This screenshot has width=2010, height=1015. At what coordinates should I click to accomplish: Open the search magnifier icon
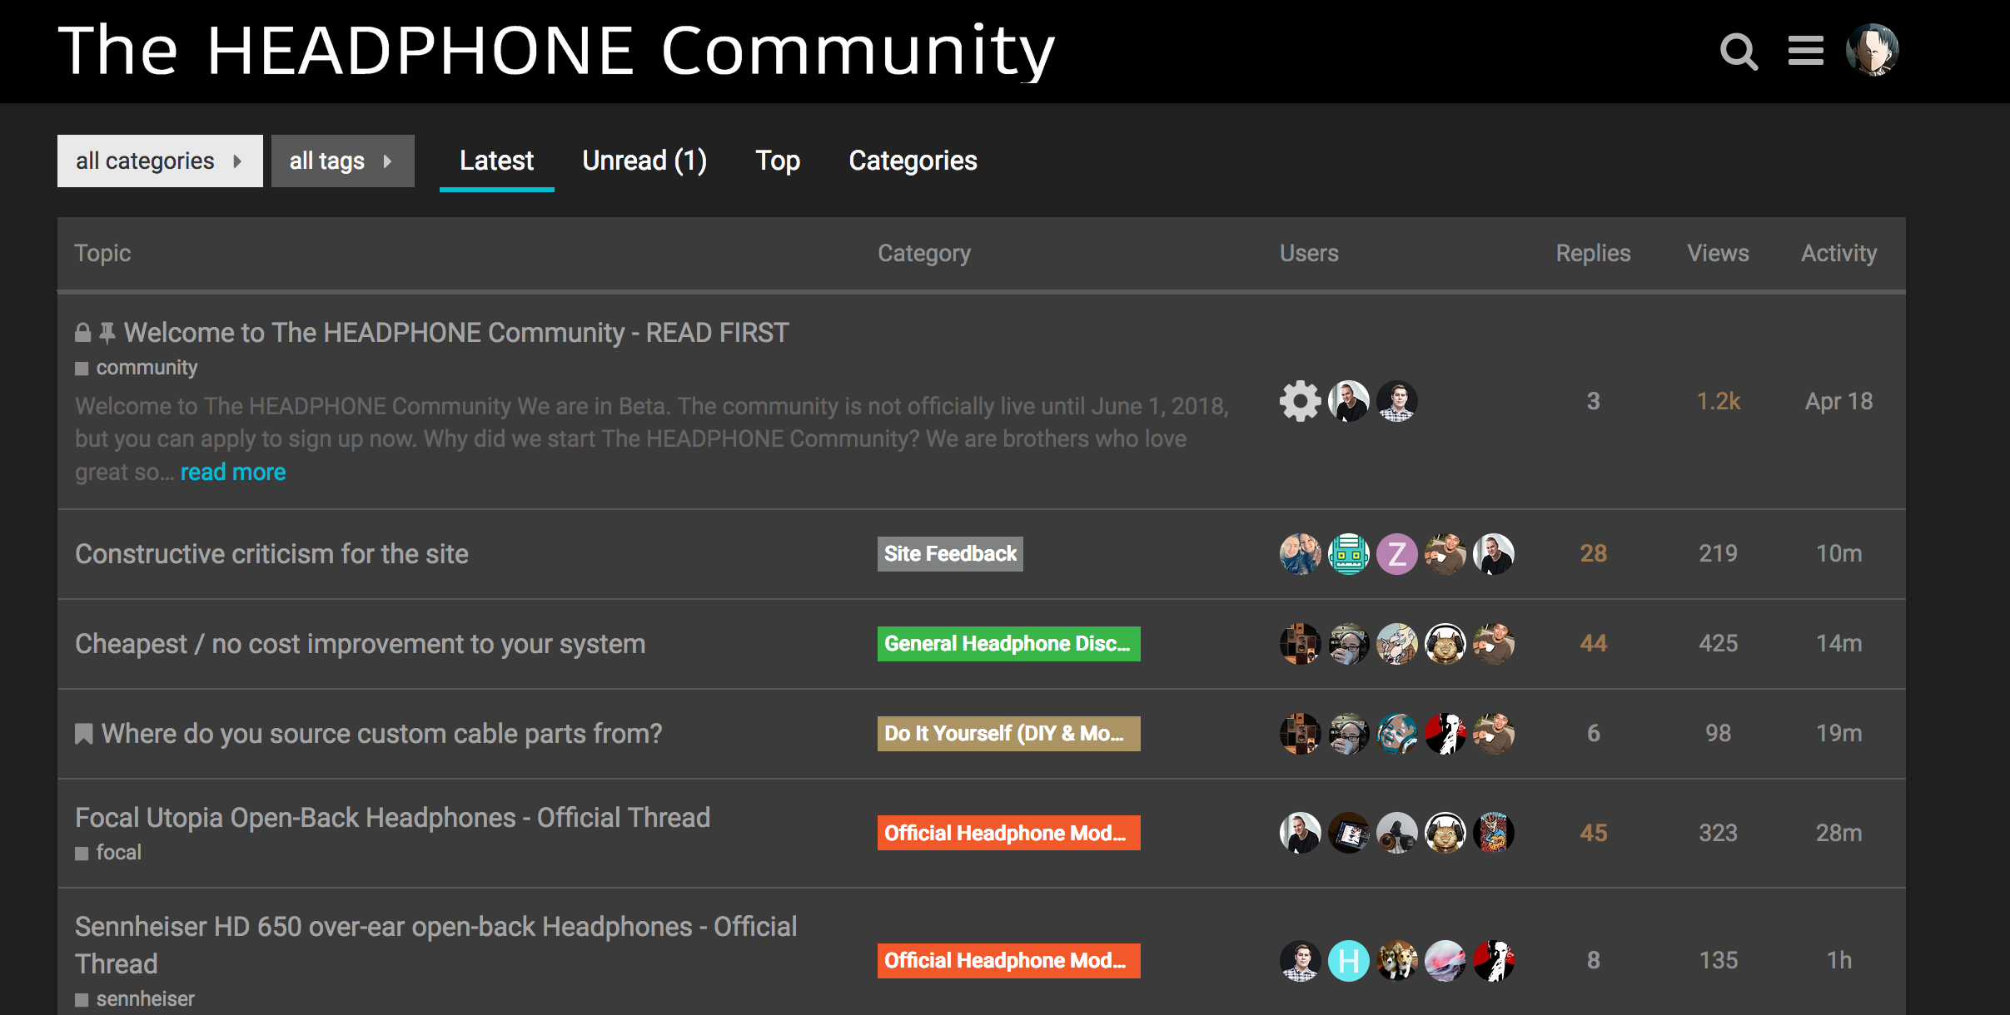[x=1739, y=52]
